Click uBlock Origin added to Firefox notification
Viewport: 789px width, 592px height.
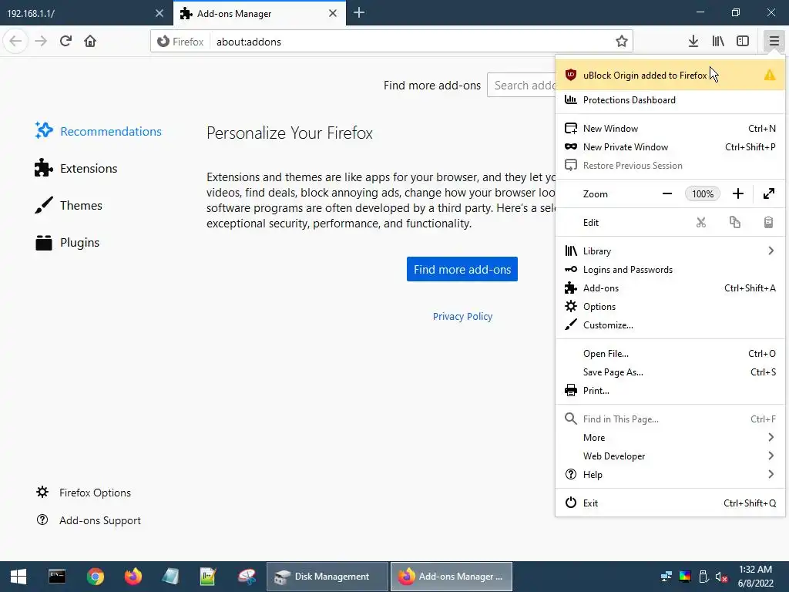(x=670, y=75)
